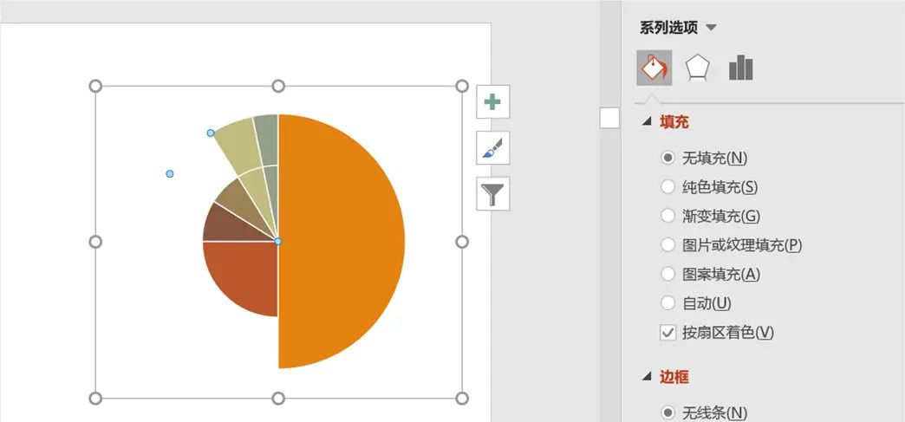
Task: Uncheck 按扇区着色 checkbox
Action: click(x=667, y=332)
